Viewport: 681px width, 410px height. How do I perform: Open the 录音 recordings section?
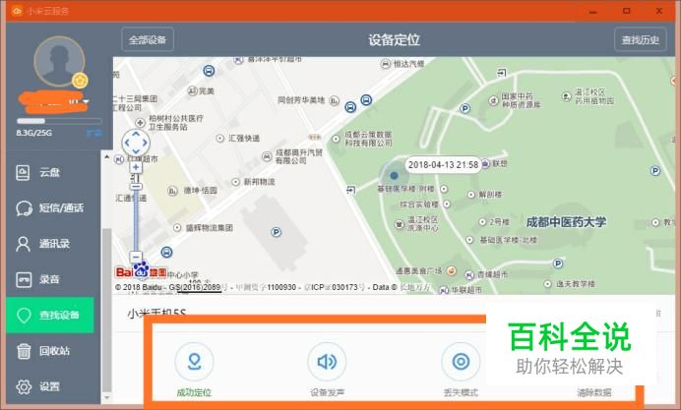tap(50, 279)
